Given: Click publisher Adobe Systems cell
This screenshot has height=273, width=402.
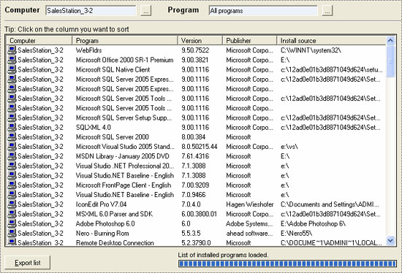Looking at the screenshot, I should 249,224.
